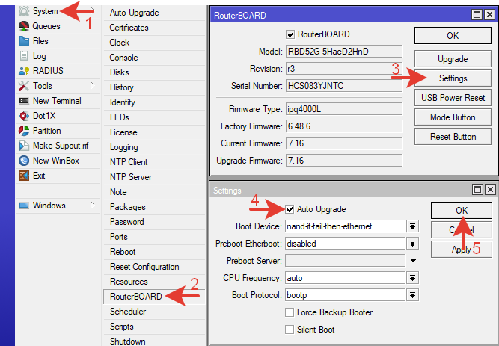Click Apply in the Settings window

click(x=462, y=250)
